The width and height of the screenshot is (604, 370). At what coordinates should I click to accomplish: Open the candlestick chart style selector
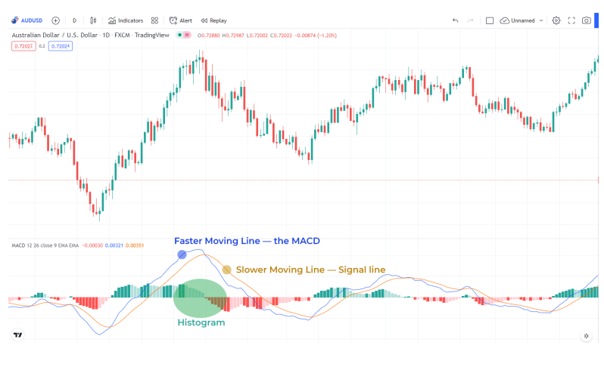point(93,20)
